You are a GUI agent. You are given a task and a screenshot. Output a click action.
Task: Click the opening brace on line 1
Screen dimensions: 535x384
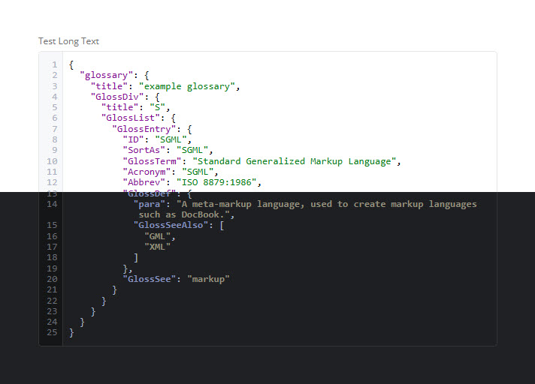point(71,64)
